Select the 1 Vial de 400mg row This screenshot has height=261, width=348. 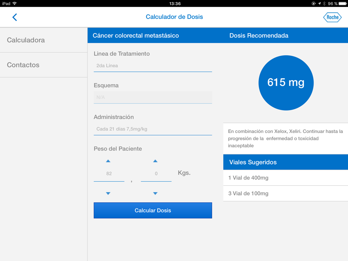285,178
